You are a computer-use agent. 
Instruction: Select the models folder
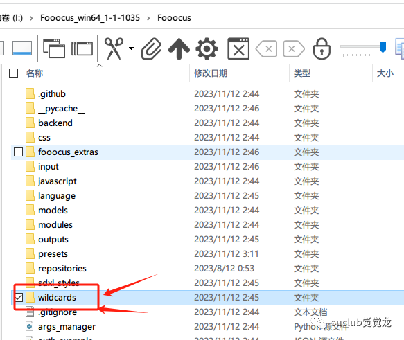point(53,211)
